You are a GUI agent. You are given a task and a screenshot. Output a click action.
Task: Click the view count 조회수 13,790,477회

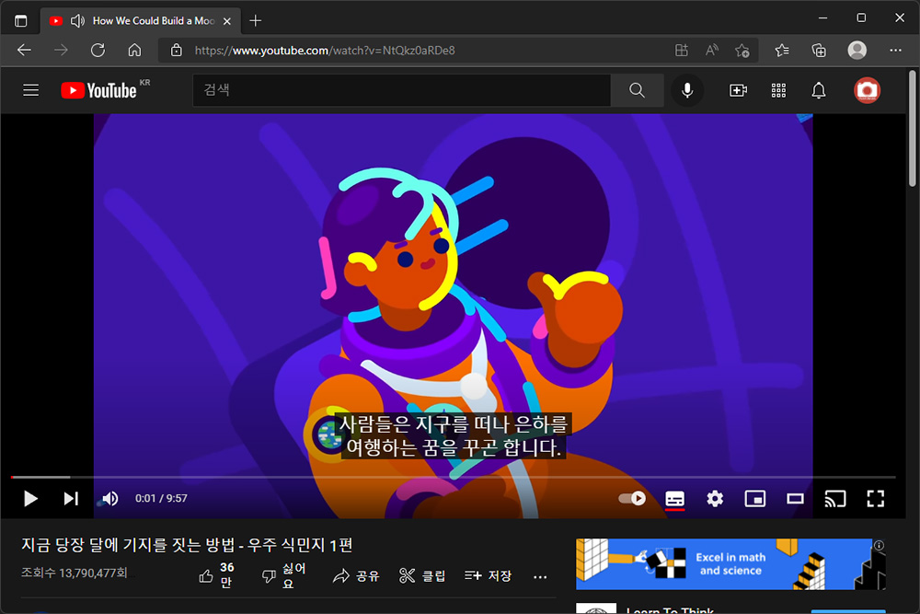[75, 573]
